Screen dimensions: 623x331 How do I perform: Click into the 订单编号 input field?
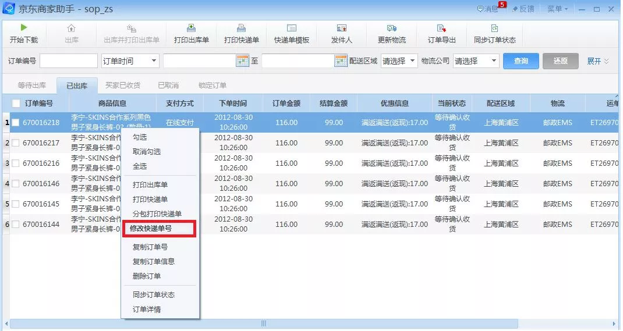68,60
